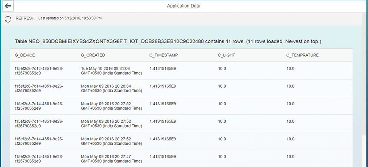Click C_TEMPRATURE value in the 20:28:34 row

pos(291,86)
